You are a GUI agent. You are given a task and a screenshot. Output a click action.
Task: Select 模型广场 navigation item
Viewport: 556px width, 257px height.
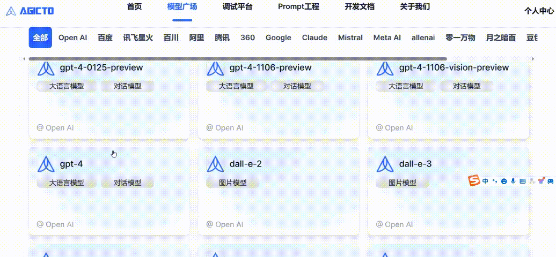[182, 7]
